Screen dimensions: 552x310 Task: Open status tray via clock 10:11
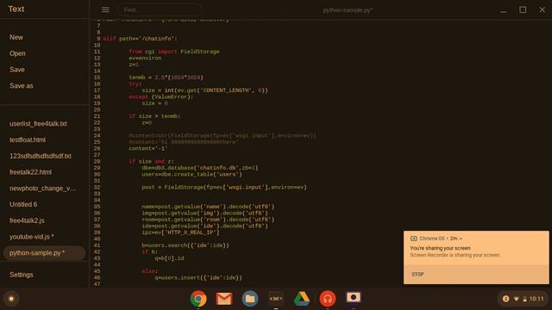[536, 299]
